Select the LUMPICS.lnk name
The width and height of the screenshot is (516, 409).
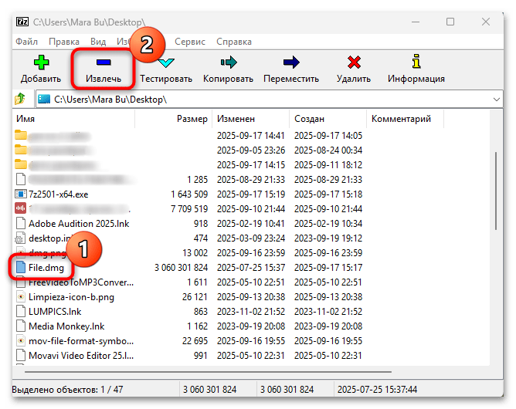point(55,312)
